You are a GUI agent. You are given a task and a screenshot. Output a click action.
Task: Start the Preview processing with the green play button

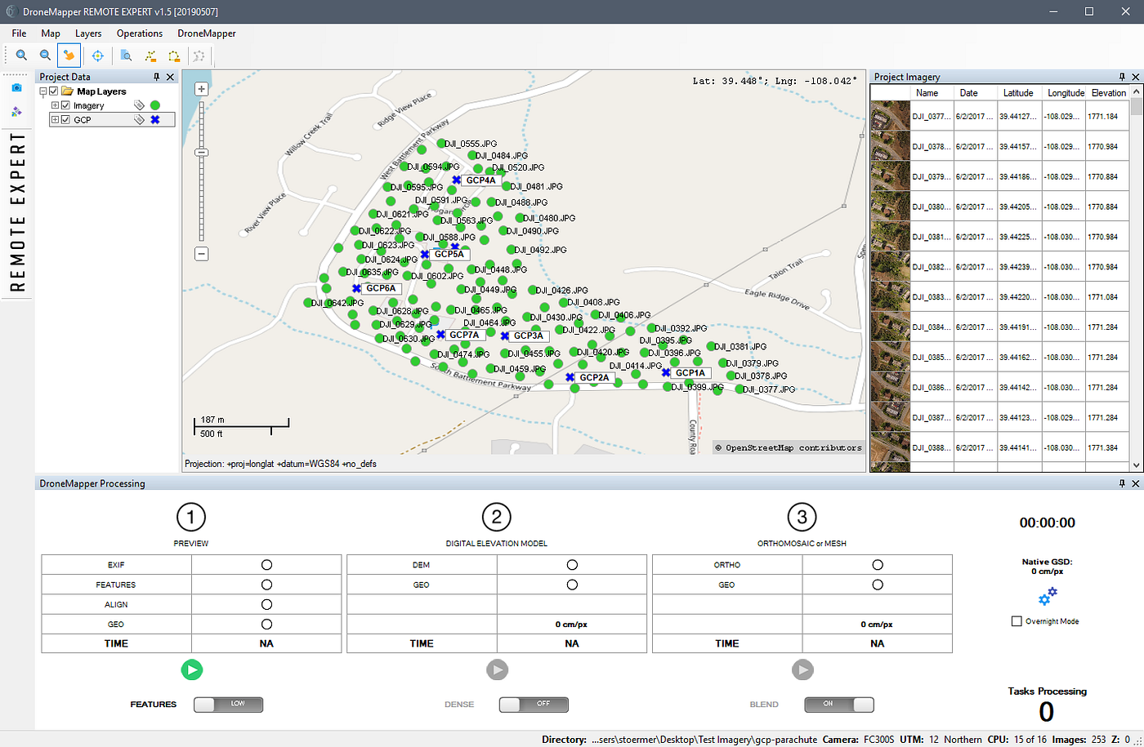point(191,669)
